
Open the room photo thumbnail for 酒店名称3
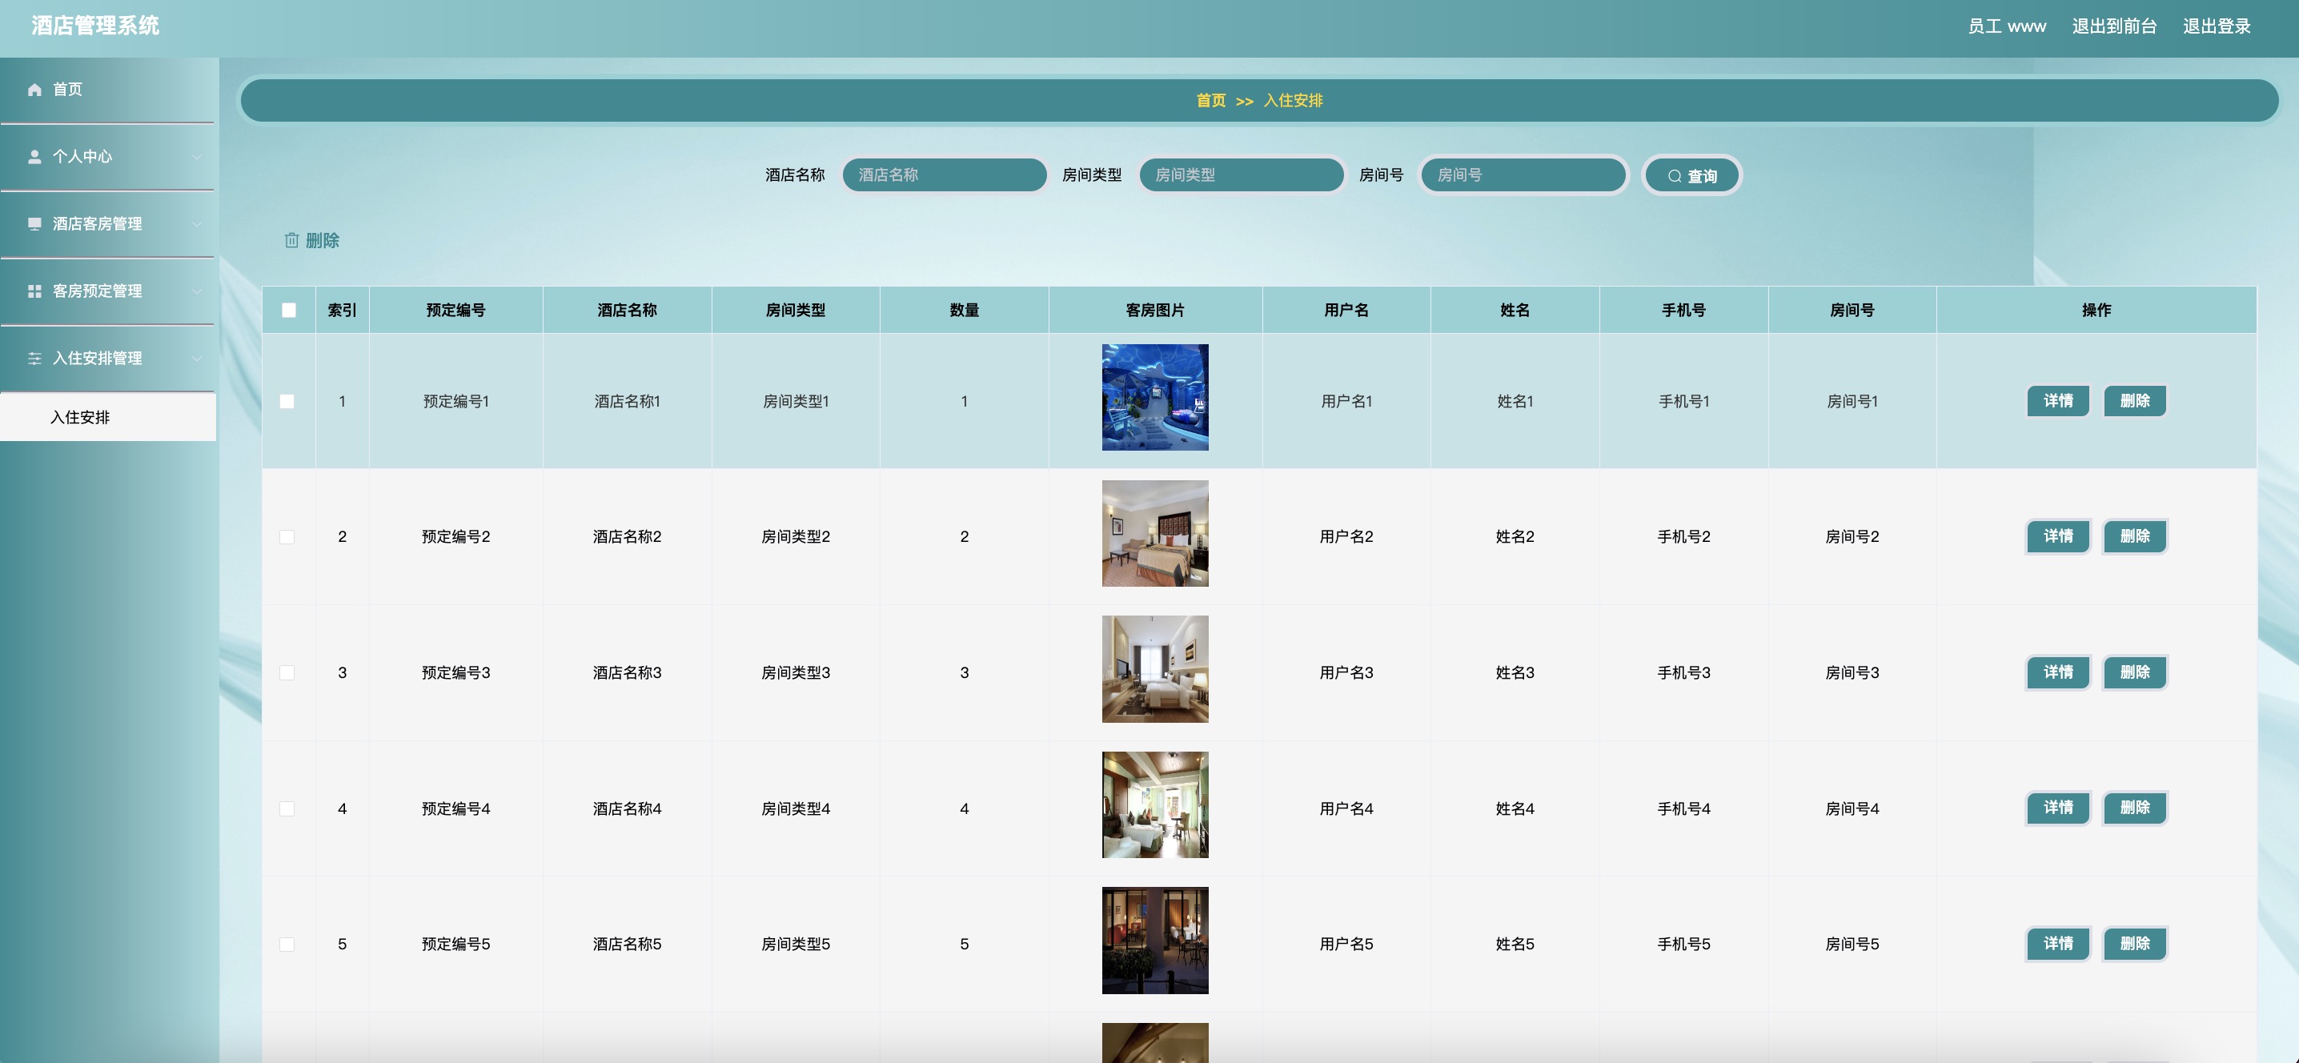click(1155, 669)
